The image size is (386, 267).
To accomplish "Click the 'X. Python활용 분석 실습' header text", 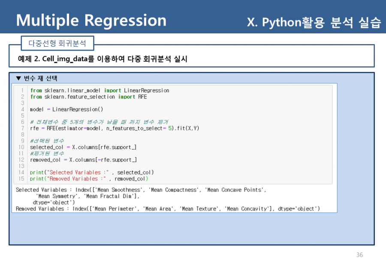I will [314, 22].
